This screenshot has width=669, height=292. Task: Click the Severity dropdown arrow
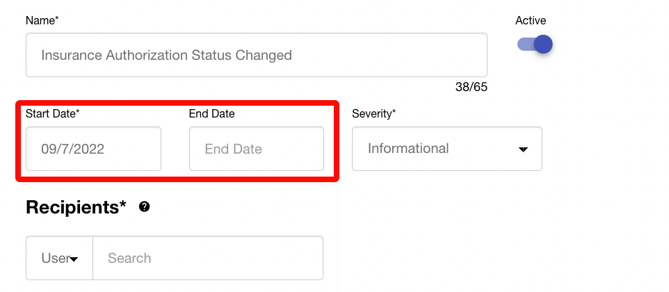[x=523, y=149]
